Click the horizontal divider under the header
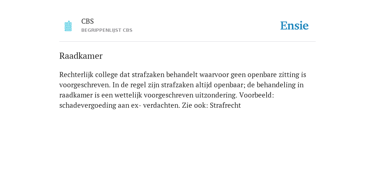Screen dimensions: 375x187 [187, 42]
